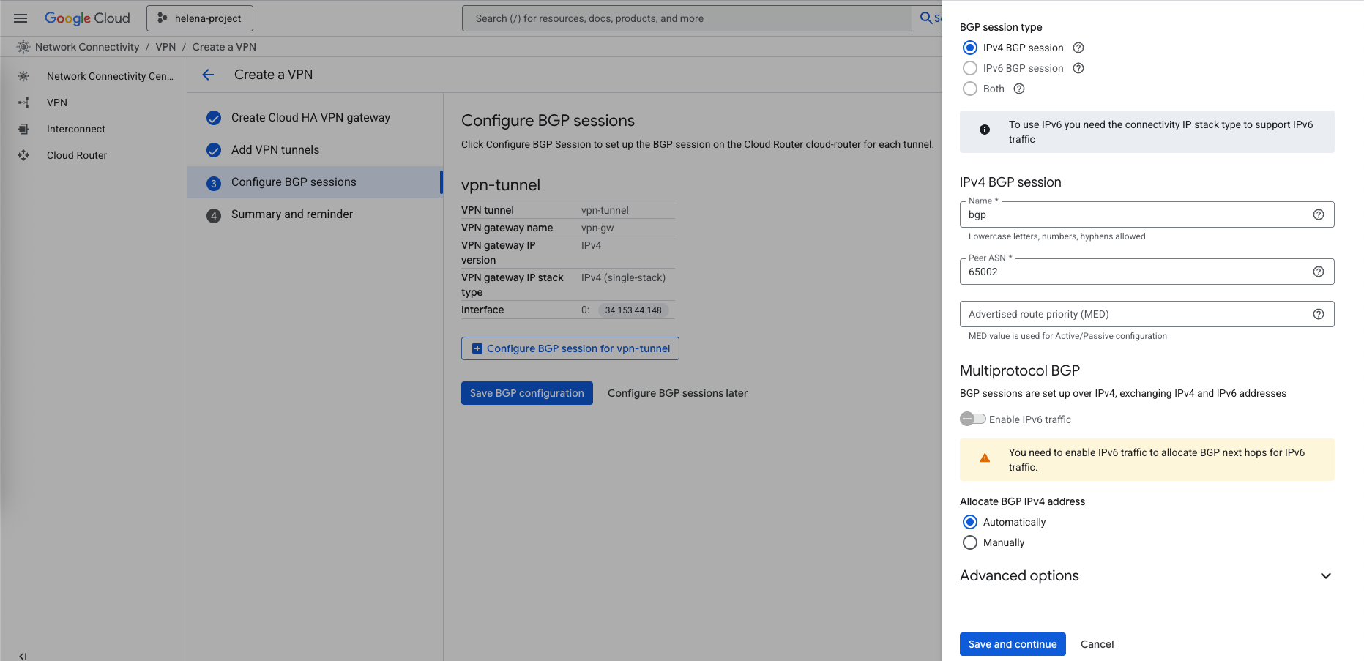Click help icon next to IPv6 BGP session

(1078, 68)
